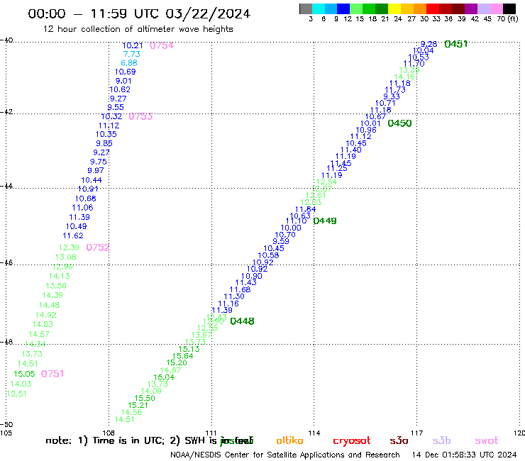
Task: Click the cryosat legend label
Action: tap(352, 441)
